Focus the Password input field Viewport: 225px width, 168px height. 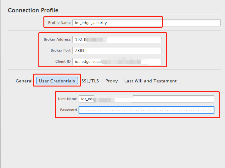tap(146, 110)
